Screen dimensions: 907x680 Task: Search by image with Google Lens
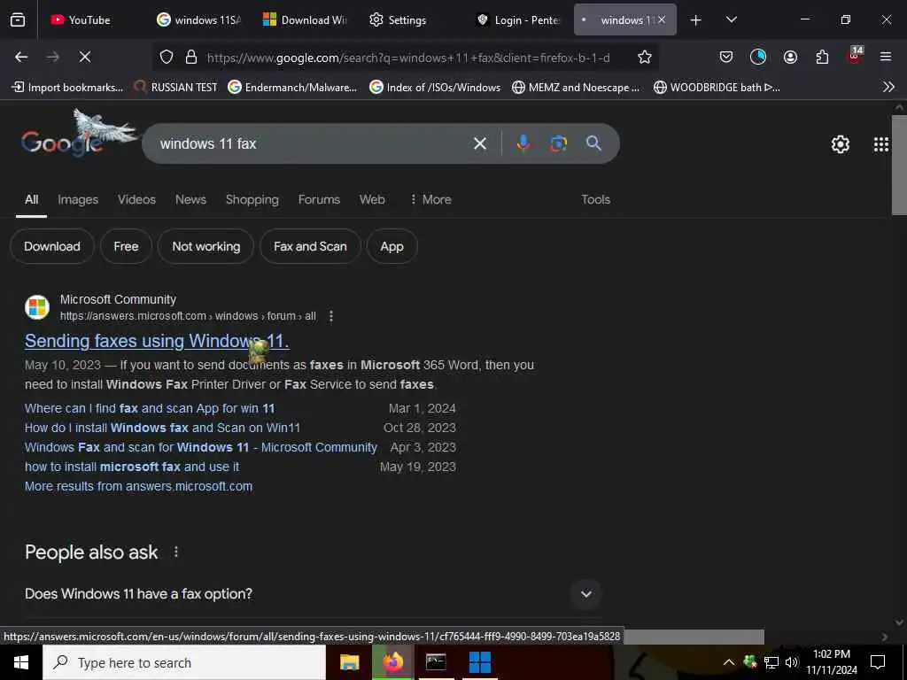[x=558, y=143]
